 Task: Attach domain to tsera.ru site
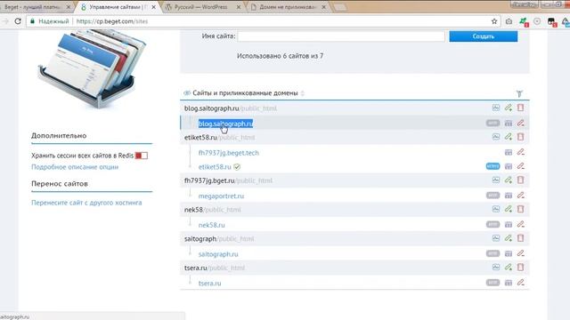[509, 267]
